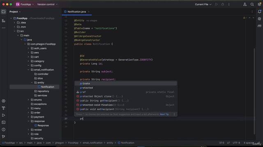Open the AI Assistant spiral icon
263x147 pixels.
(259, 19)
